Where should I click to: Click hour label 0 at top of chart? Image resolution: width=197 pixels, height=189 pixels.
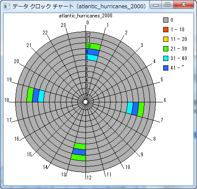click(x=88, y=23)
